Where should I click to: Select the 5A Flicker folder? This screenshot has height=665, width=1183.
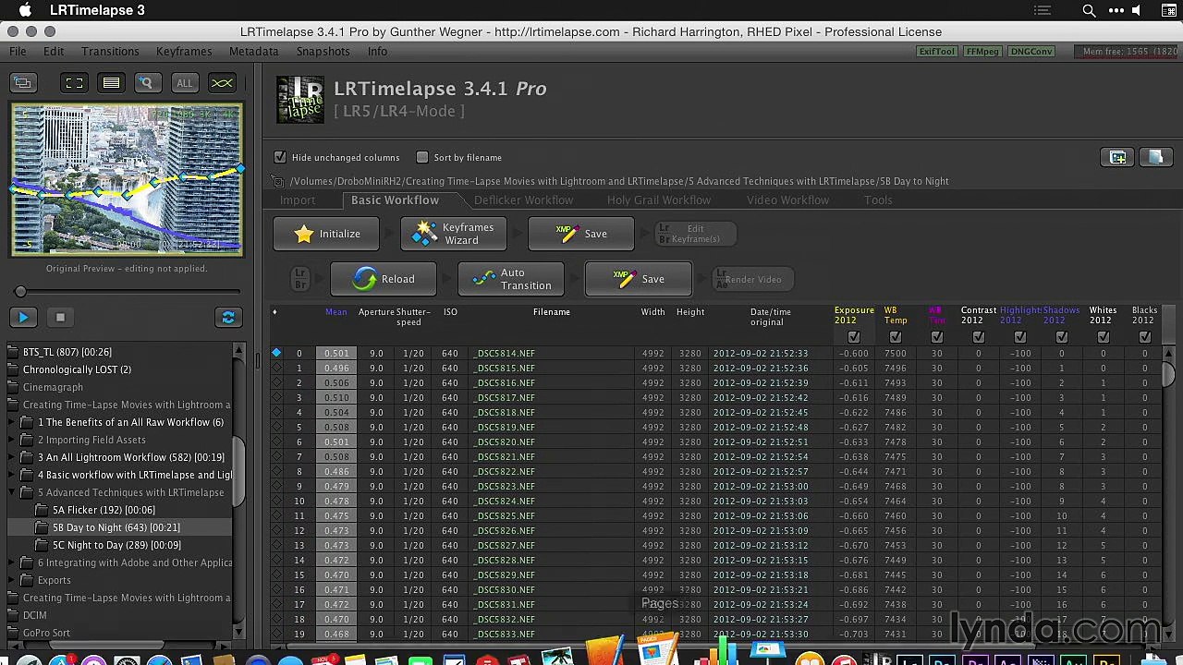tap(104, 510)
